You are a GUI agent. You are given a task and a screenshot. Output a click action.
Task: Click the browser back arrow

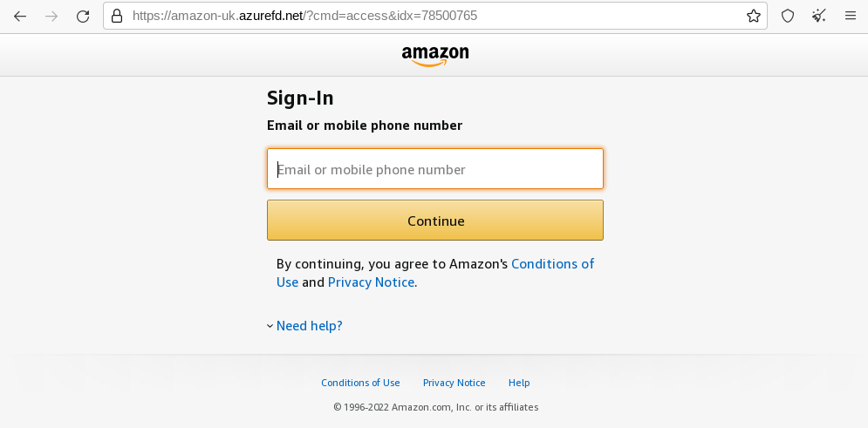(20, 16)
